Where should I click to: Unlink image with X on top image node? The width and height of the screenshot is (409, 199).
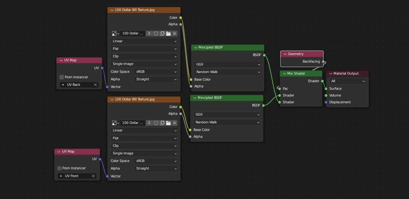(x=174, y=33)
